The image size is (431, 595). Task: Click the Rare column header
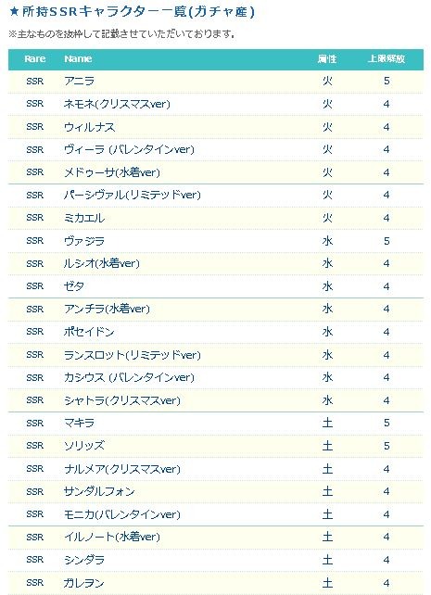pos(35,58)
